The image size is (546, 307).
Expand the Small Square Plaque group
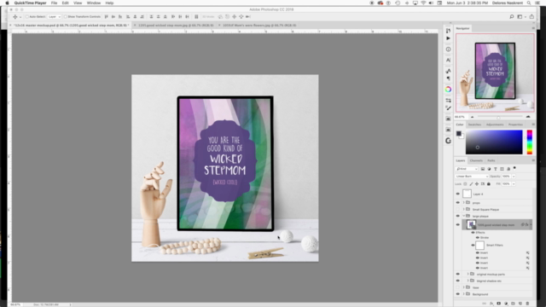pyautogui.click(x=463, y=210)
